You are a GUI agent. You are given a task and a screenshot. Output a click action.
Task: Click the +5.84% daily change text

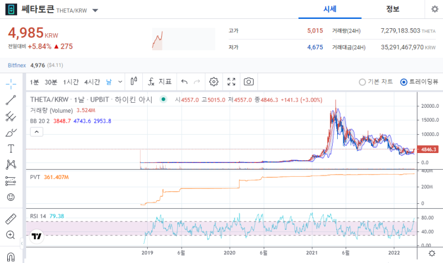click(x=39, y=46)
